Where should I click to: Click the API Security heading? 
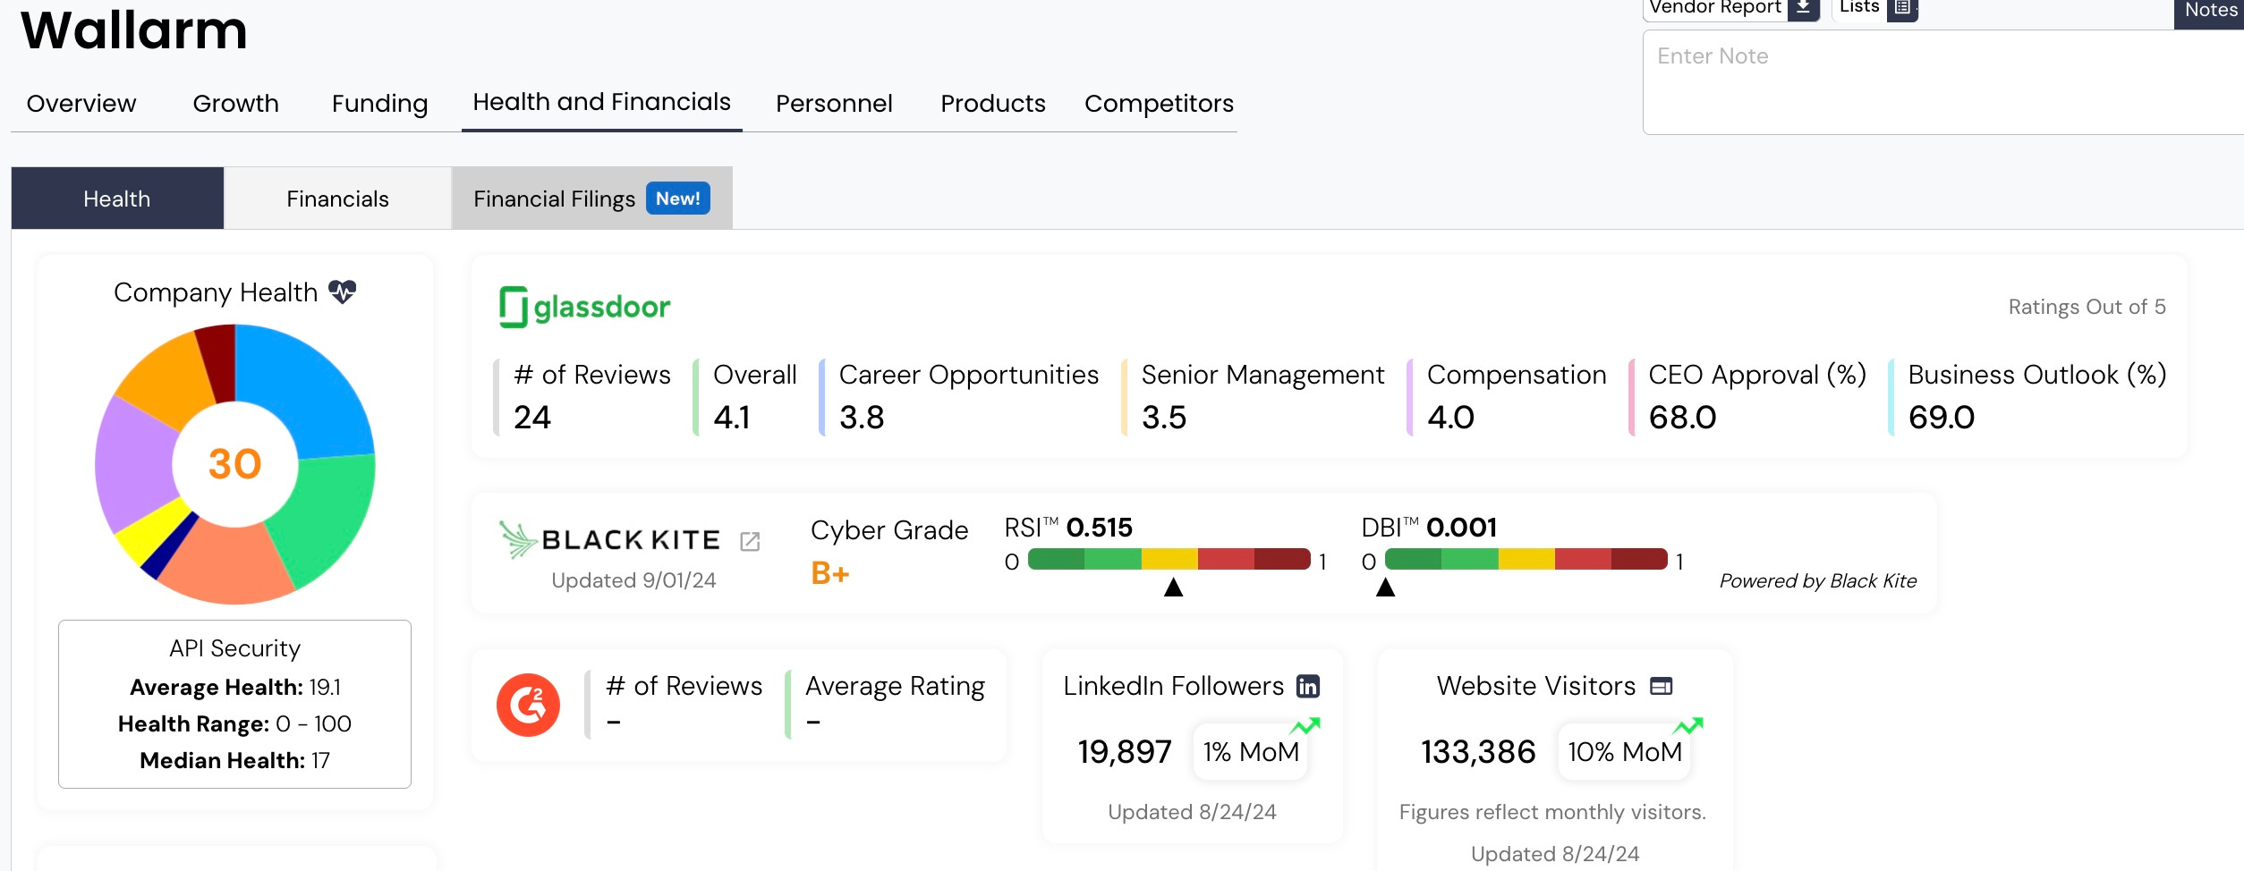coord(234,648)
